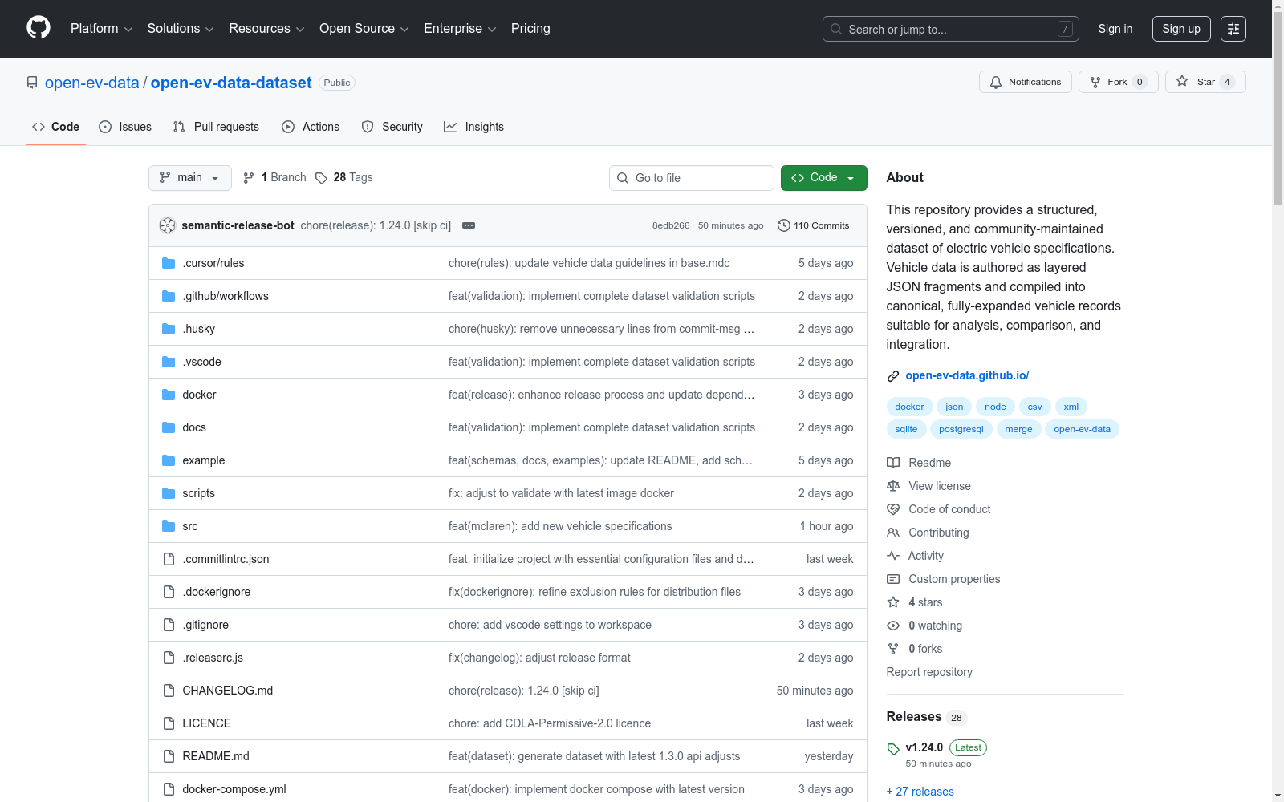Click the README.md file icon
Viewport: 1284px width, 802px height.
[169, 756]
